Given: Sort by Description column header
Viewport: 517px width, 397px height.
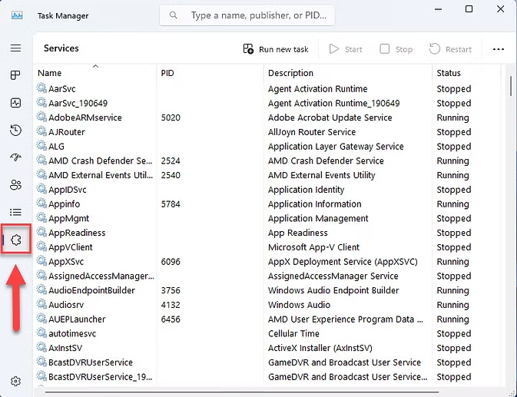Looking at the screenshot, I should point(290,73).
